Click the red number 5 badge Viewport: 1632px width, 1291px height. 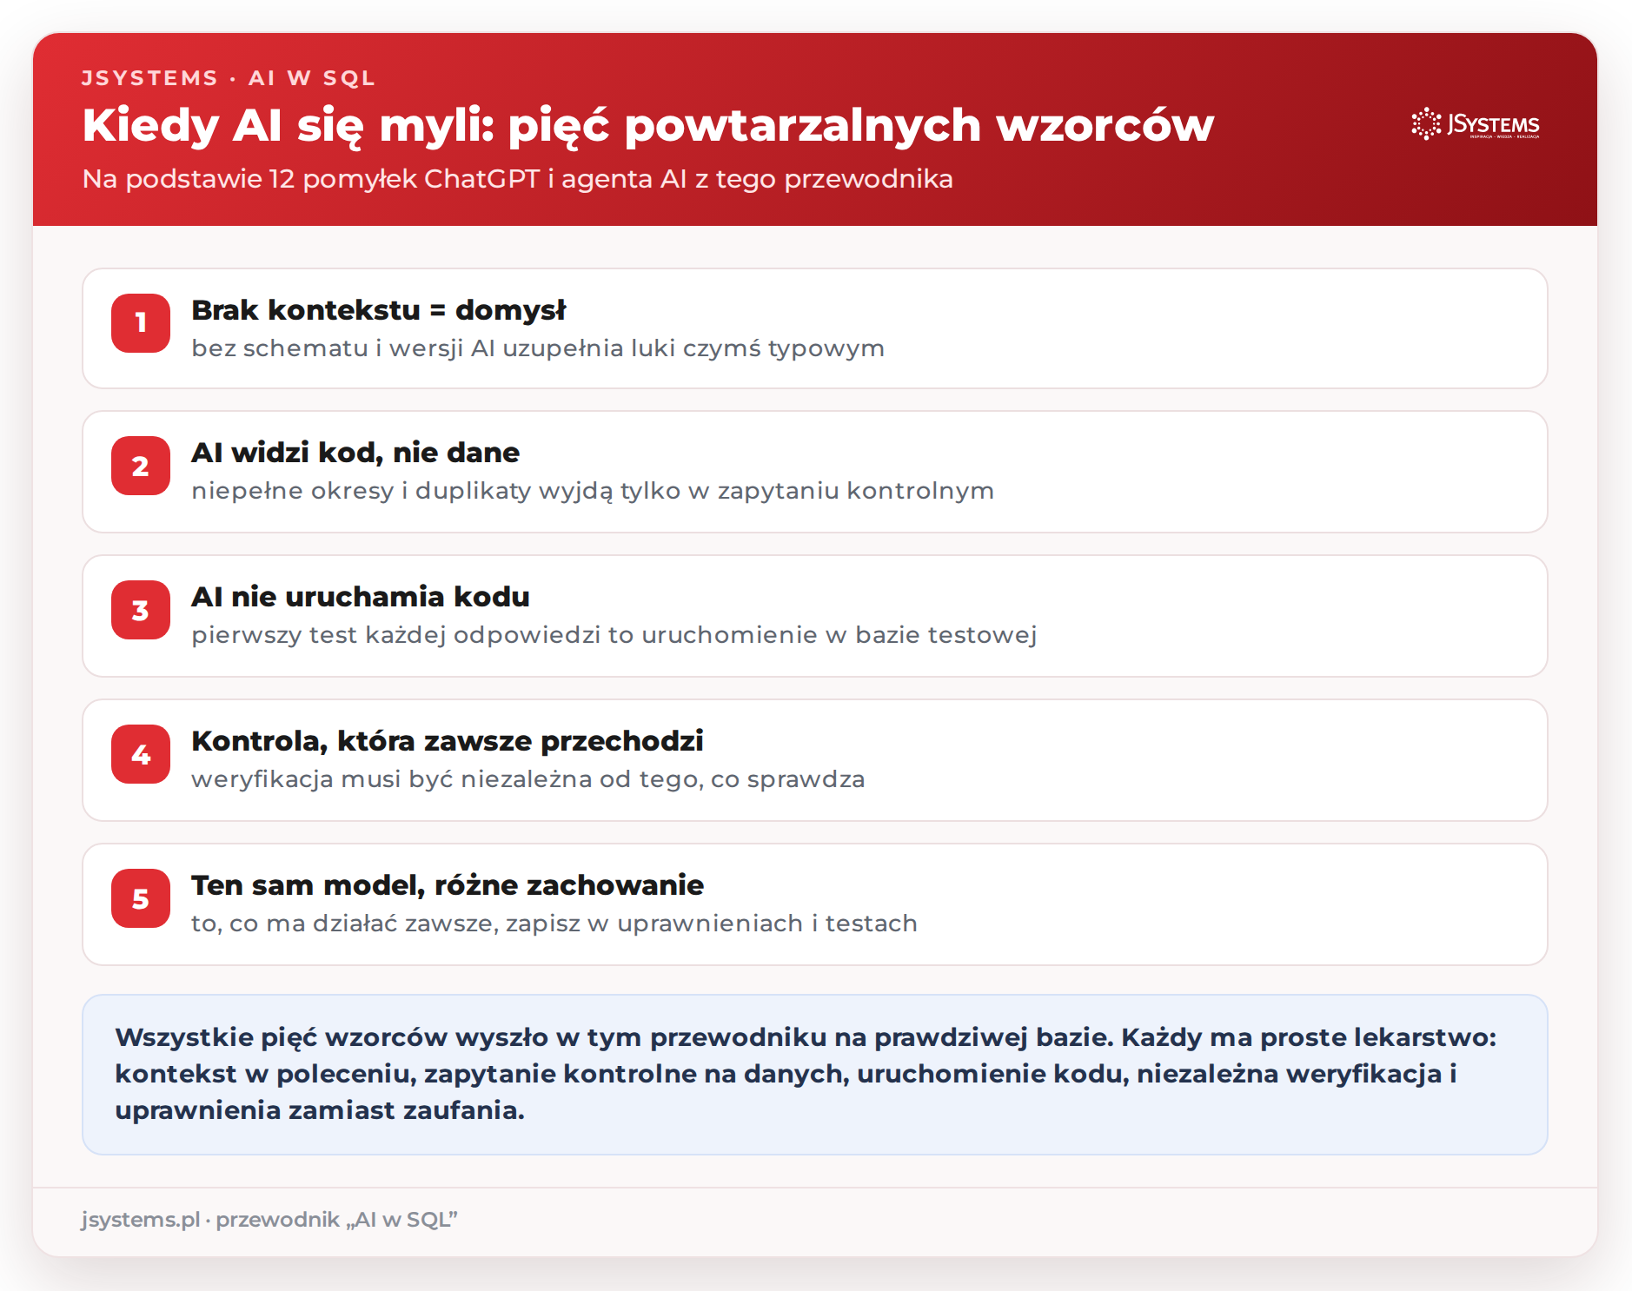click(141, 898)
